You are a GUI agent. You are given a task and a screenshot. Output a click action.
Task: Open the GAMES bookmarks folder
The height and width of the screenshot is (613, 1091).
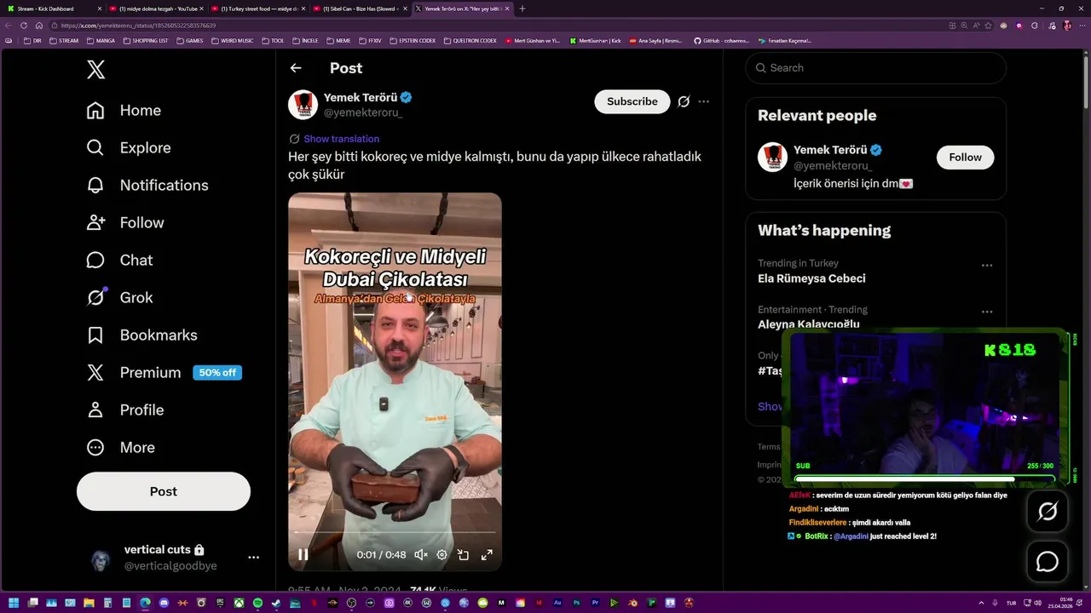190,40
